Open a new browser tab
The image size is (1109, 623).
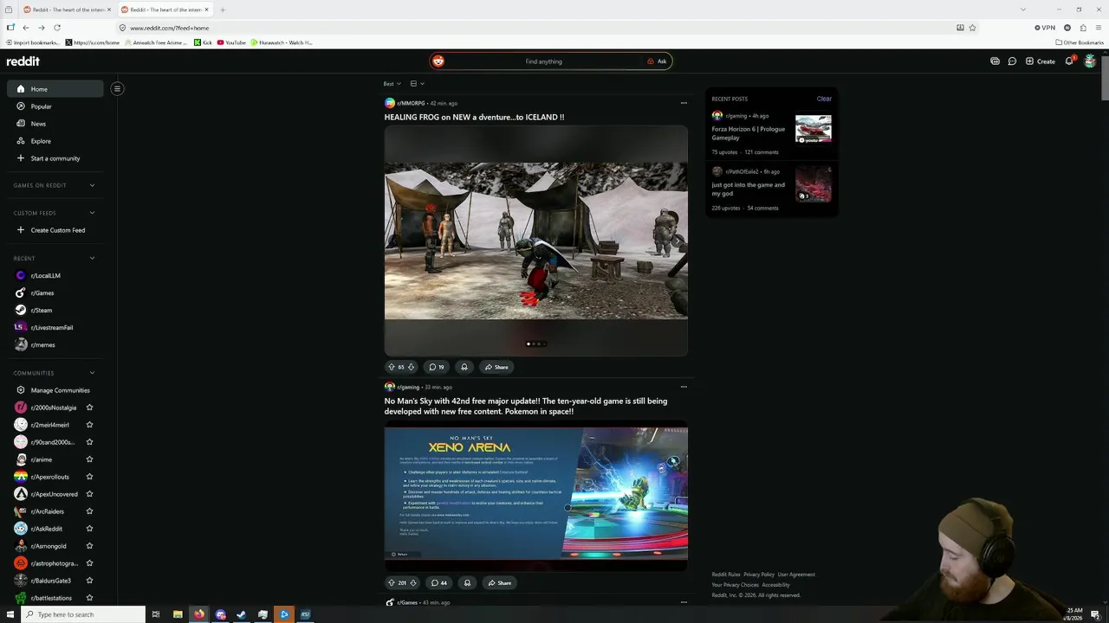click(223, 10)
